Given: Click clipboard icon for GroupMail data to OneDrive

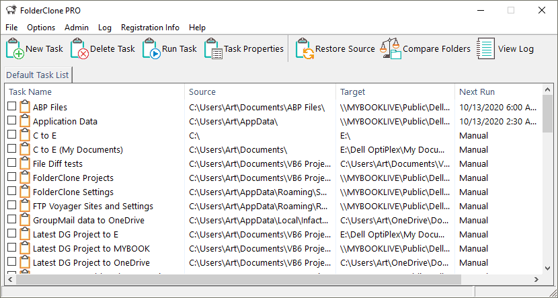Looking at the screenshot, I should pyautogui.click(x=25, y=220).
